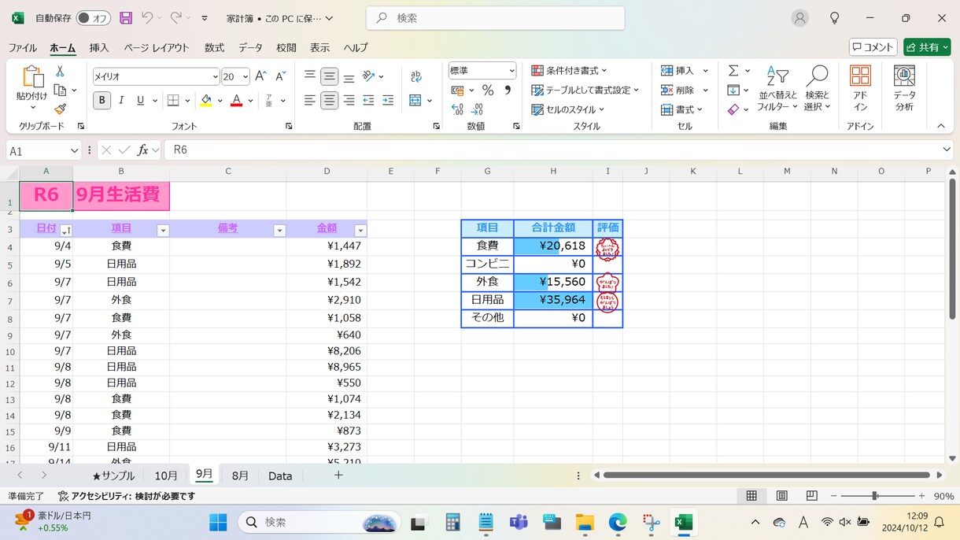Image resolution: width=960 pixels, height=540 pixels.
Task: Expand the 項目 column filter dropdown
Action: pyautogui.click(x=163, y=231)
